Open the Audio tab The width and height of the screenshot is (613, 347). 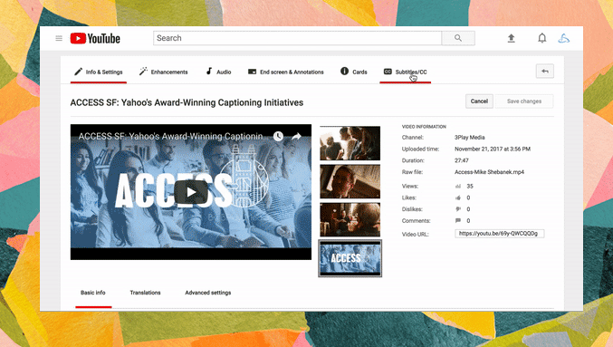[x=218, y=72]
